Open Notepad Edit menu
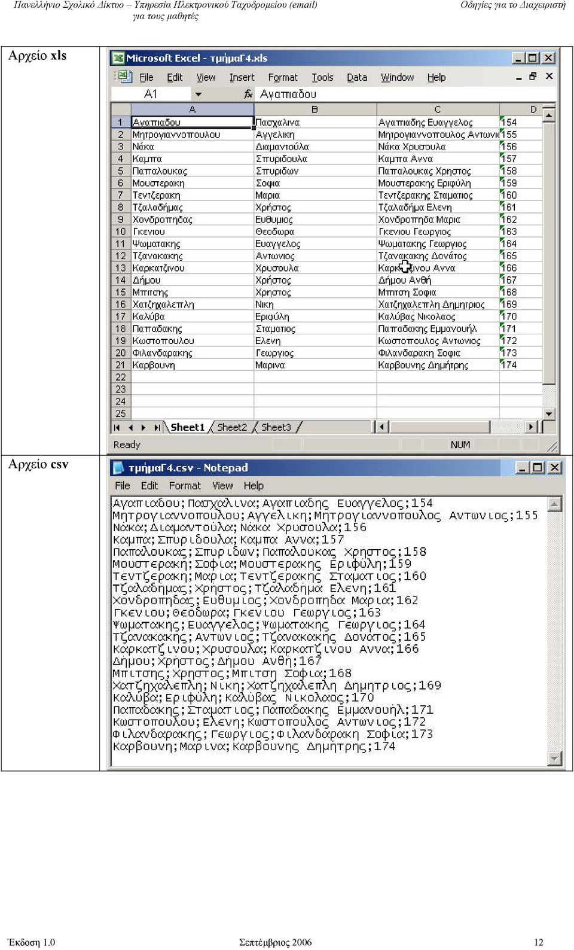The image size is (574, 950). 149,486
